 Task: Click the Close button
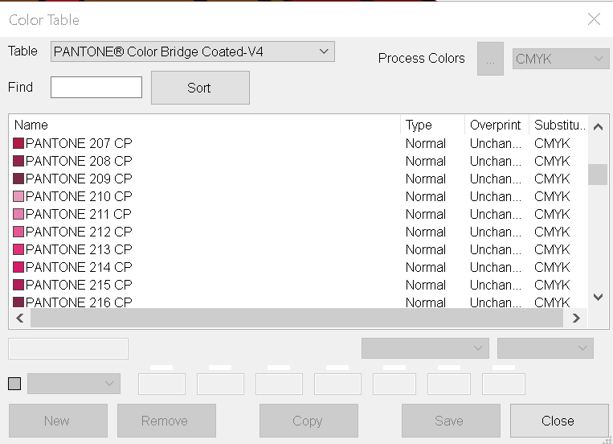[558, 421]
